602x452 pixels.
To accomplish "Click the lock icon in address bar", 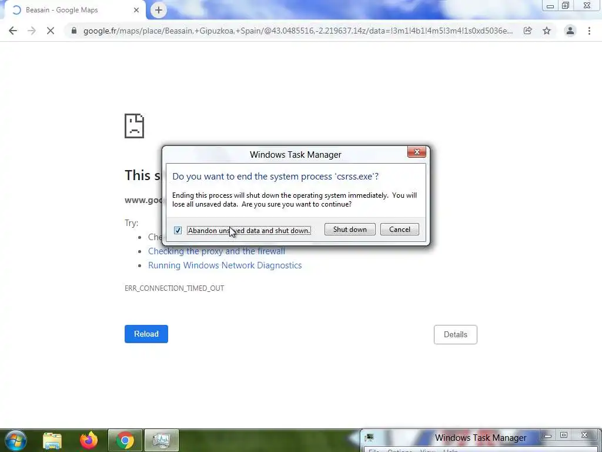I will click(74, 31).
